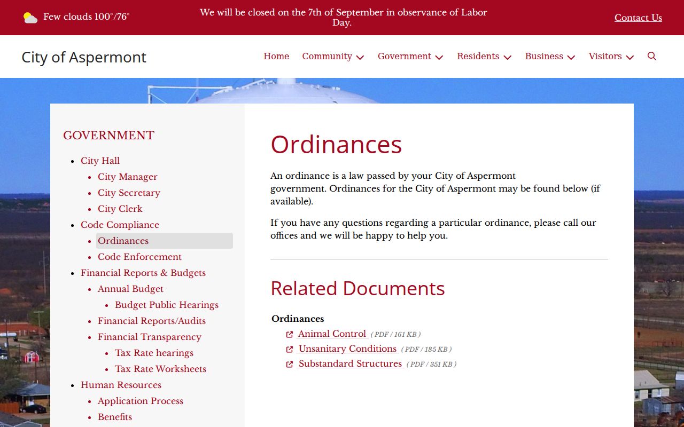Viewport: 684px width, 427px height.
Task: Select City Secretary in sidebar
Action: [129, 193]
